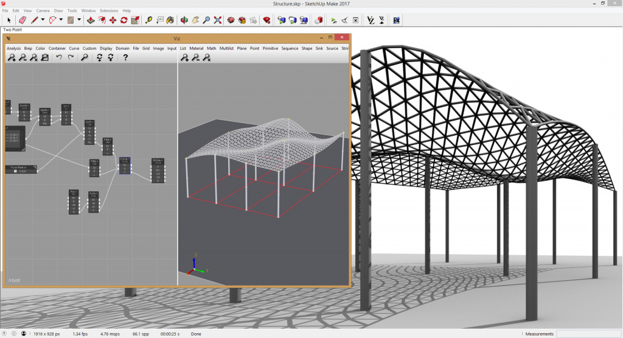Select the Eraser tool in SketchUp toolbar
The width and height of the screenshot is (623, 338).
(23, 20)
